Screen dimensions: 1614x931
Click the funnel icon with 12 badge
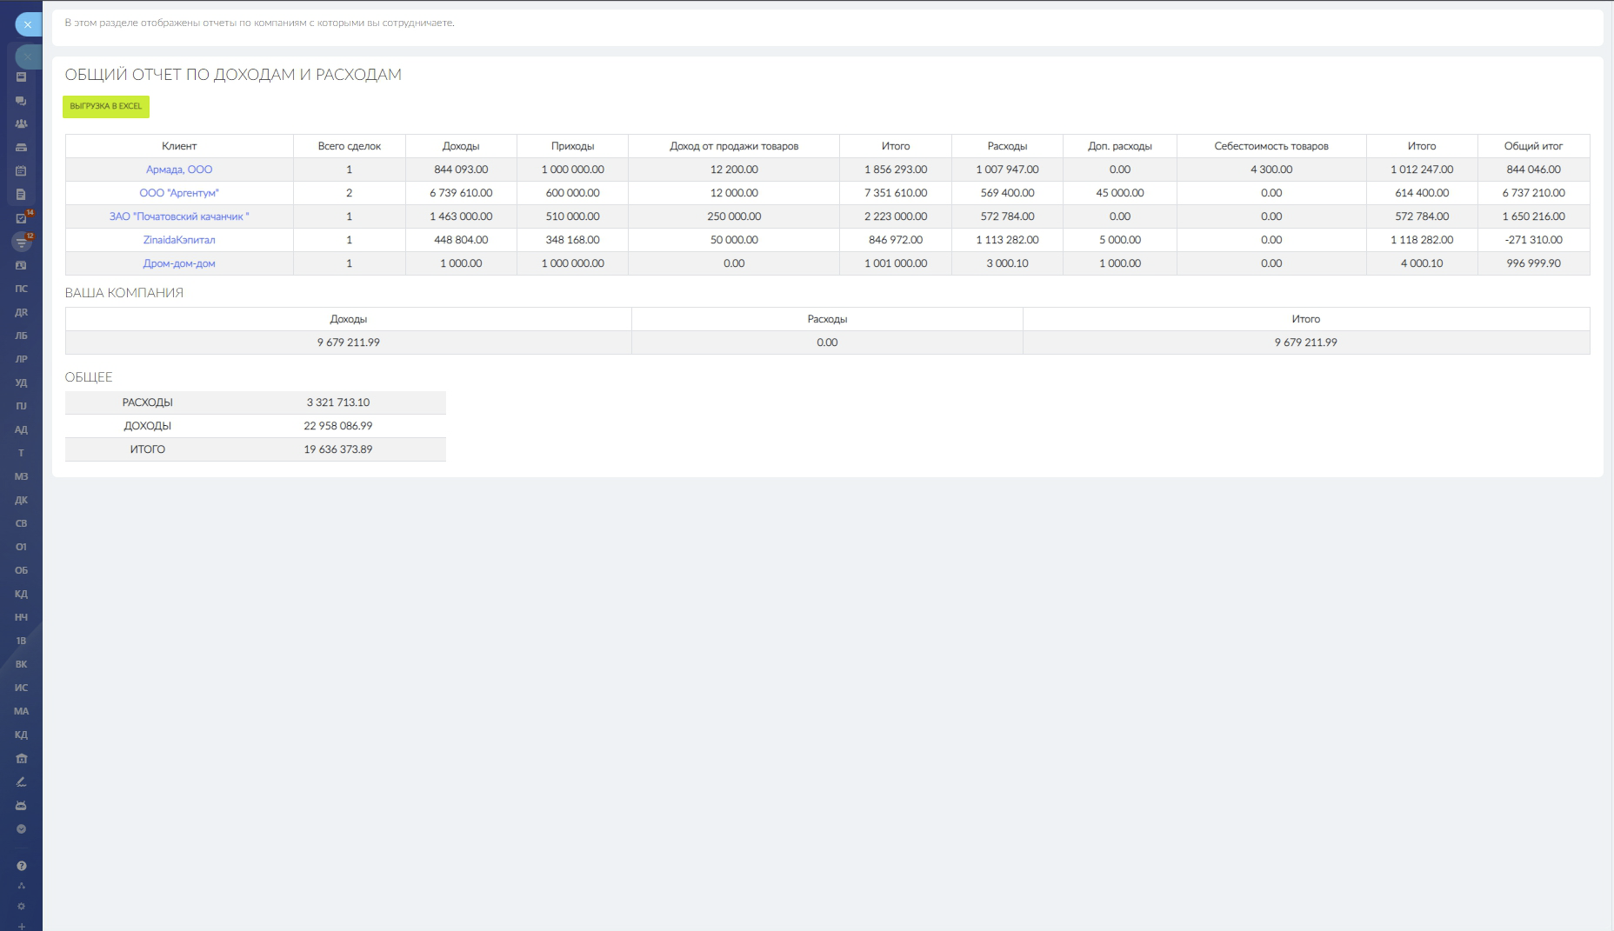[x=22, y=242]
